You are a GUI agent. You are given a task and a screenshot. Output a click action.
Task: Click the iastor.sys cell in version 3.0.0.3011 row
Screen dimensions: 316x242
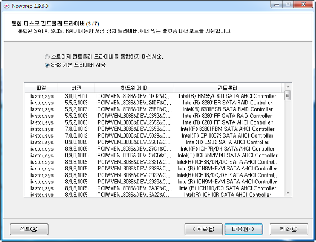[x=42, y=96]
